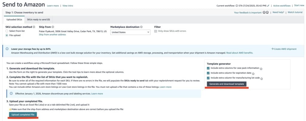The height and width of the screenshot is (121, 306).
Task: Uncheck extra column for expiration date
Action: click(x=208, y=73)
